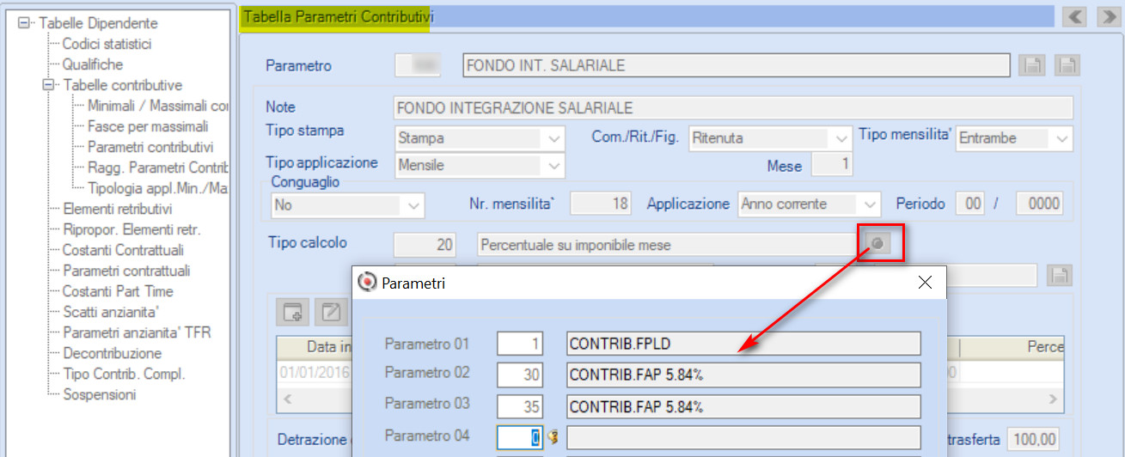This screenshot has height=457, width=1125.
Task: Select Sospensioni in the tree
Action: 99,394
